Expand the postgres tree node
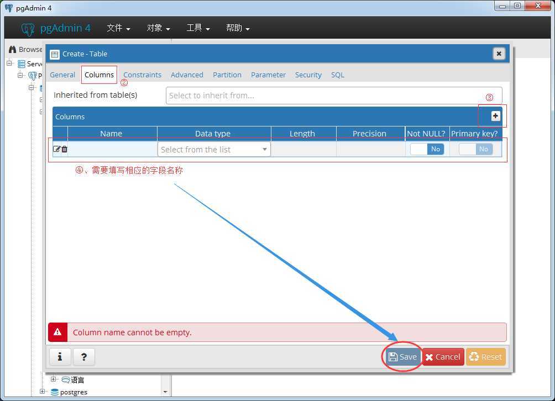The width and height of the screenshot is (555, 401). 43,391
